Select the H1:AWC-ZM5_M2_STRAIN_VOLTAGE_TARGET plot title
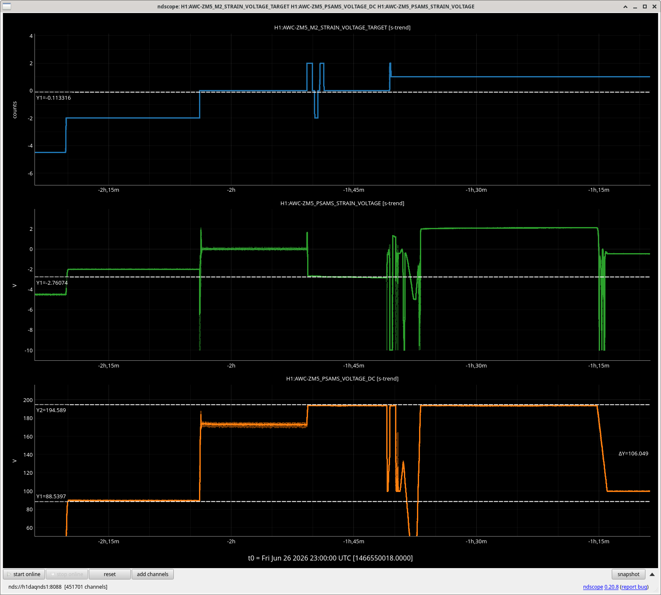Image resolution: width=661 pixels, height=595 pixels. [342, 27]
